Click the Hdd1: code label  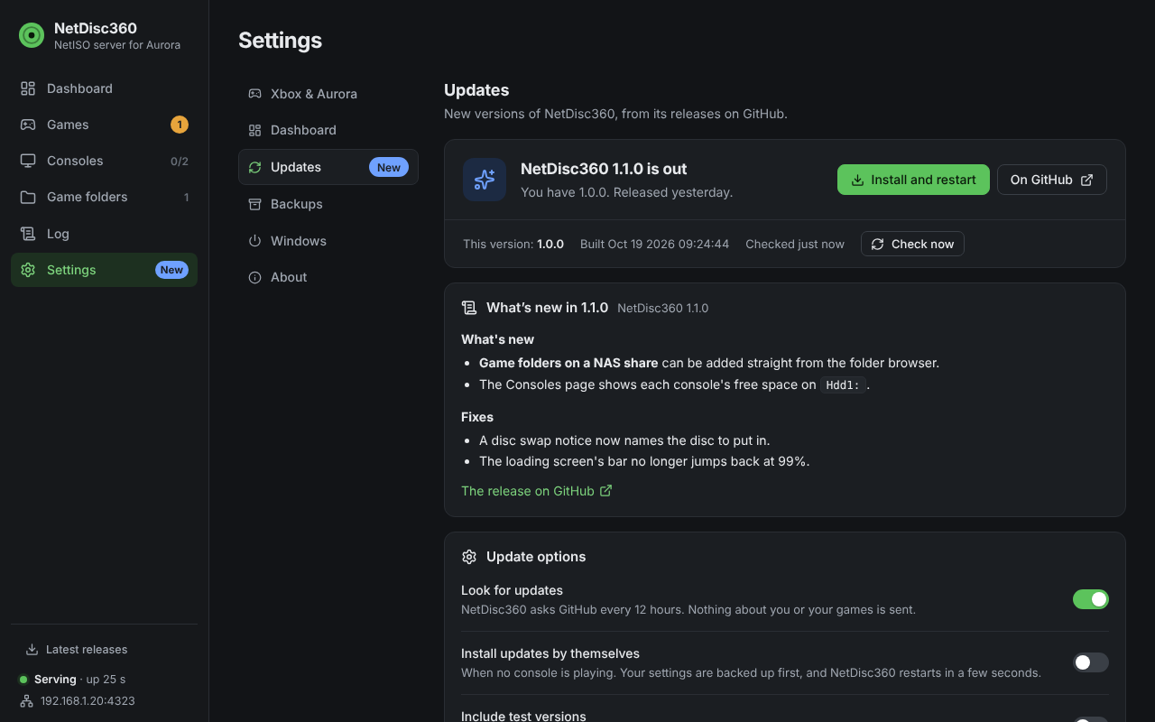pyautogui.click(x=844, y=384)
